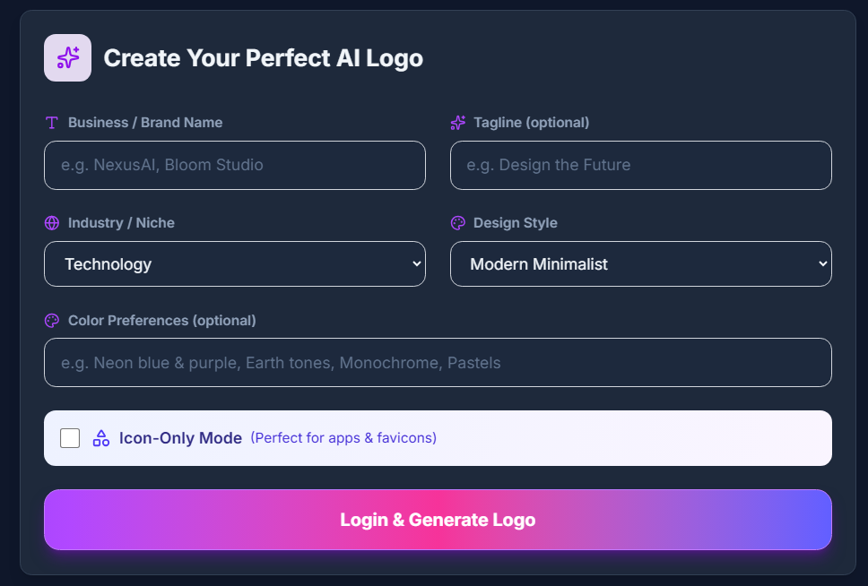Click the Perfect for apps & favicons hint
Image resolution: width=868 pixels, height=586 pixels.
tap(343, 438)
